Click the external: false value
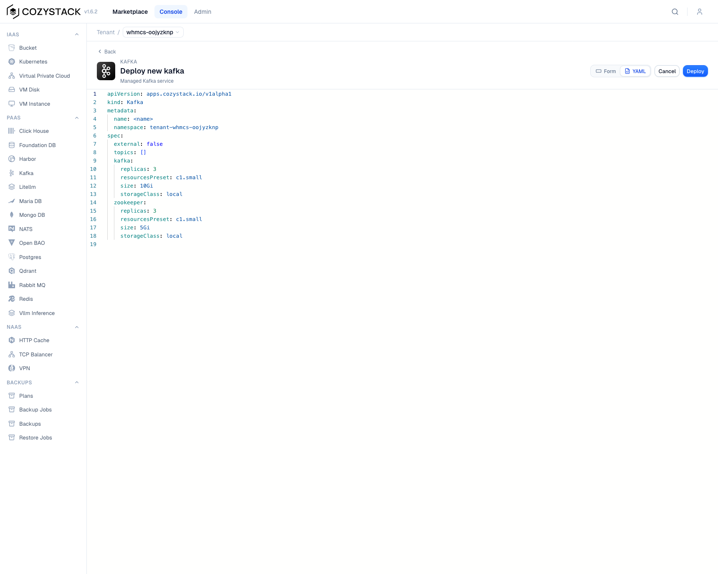Screen dimensions: 718x574 click(155, 144)
